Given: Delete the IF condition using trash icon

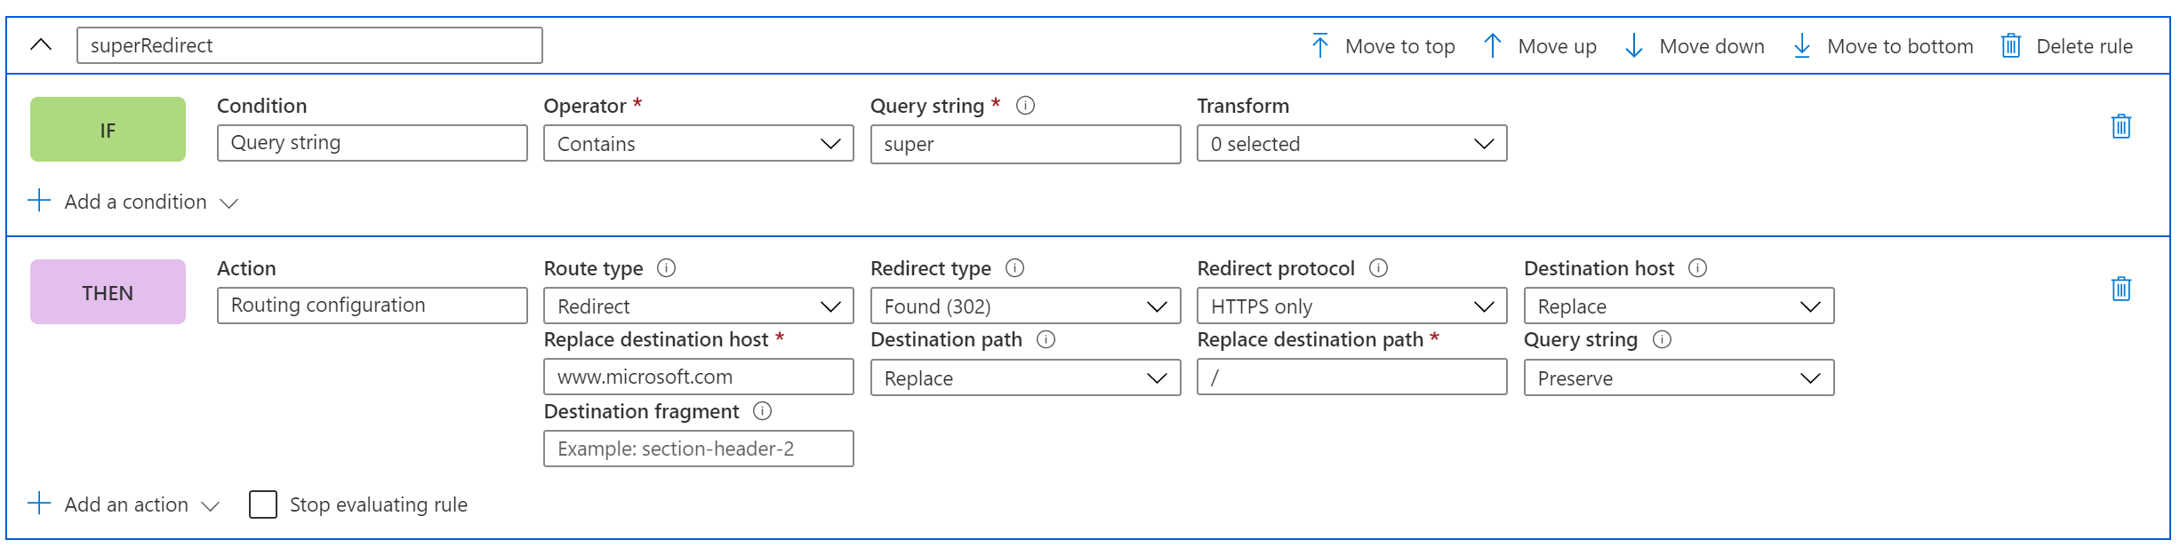Looking at the screenshot, I should 2121,126.
